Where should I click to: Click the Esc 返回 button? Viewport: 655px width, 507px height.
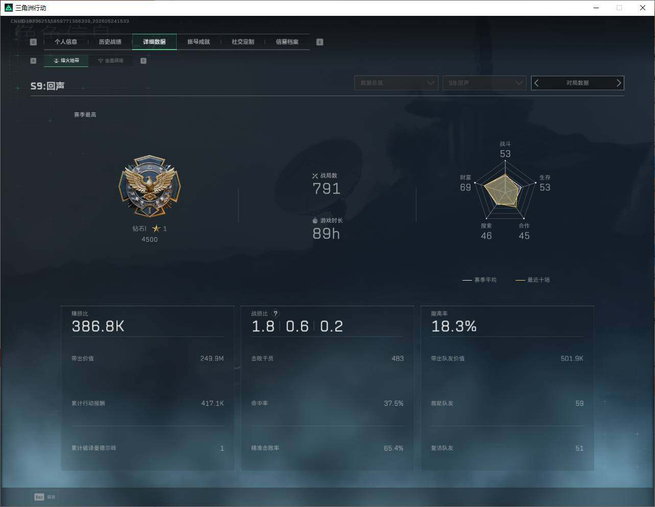[45, 497]
